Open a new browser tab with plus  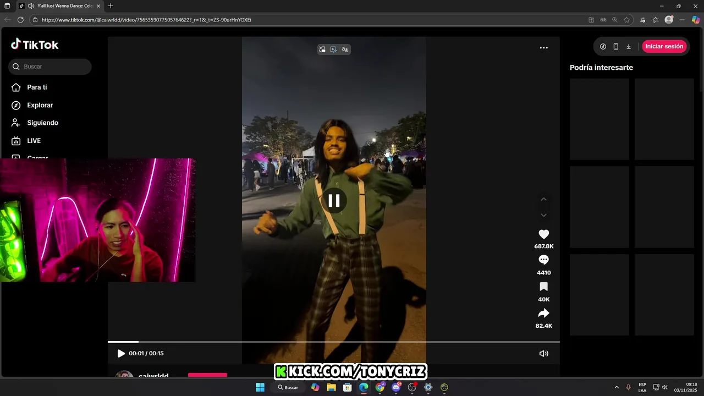point(111,6)
